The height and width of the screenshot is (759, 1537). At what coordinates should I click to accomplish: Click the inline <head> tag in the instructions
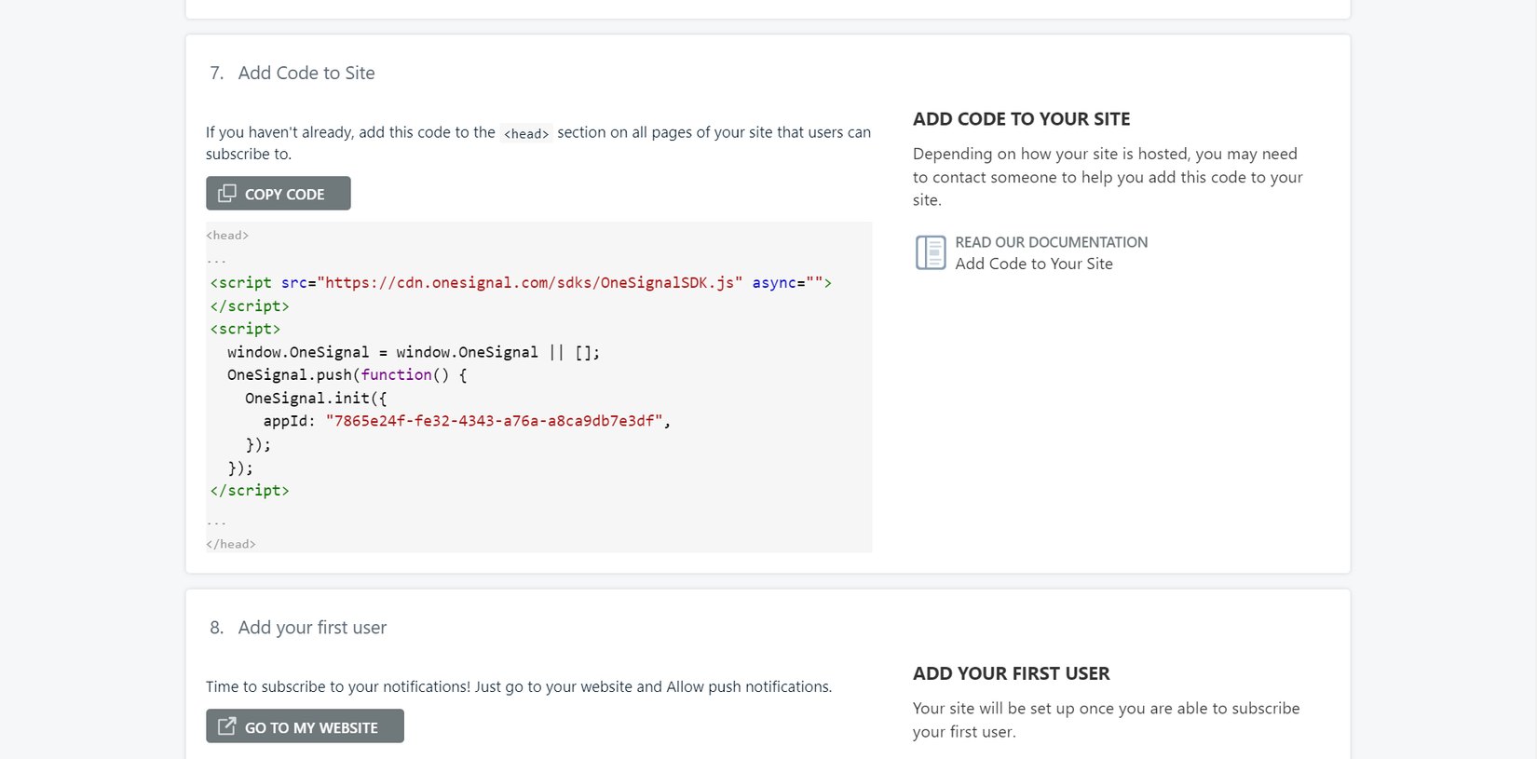(x=525, y=133)
